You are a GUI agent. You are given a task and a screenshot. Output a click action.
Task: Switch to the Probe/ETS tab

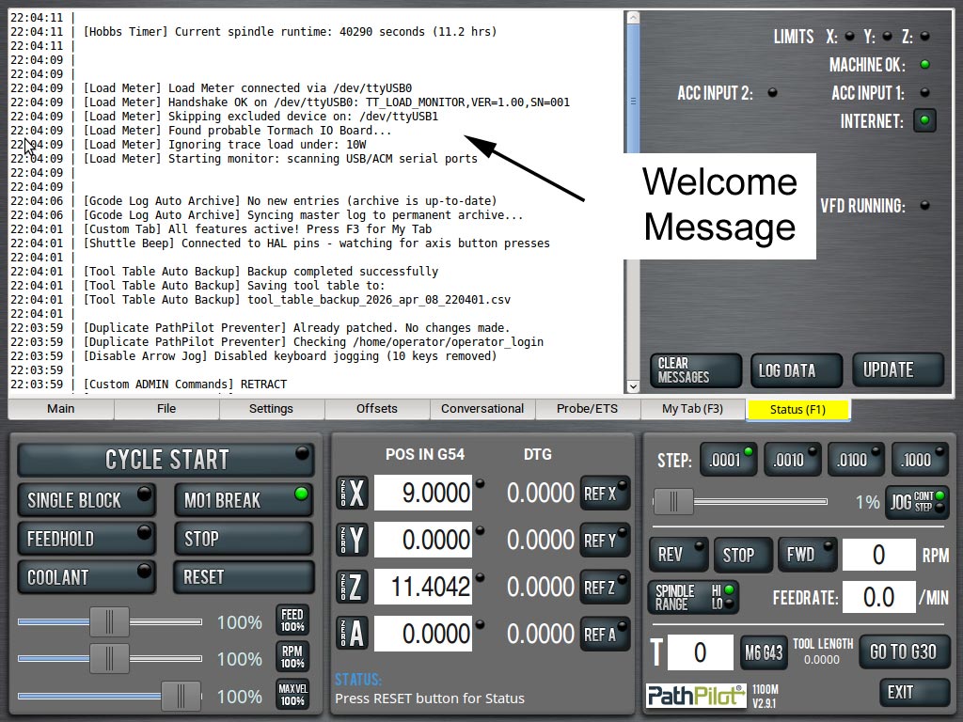(x=588, y=409)
